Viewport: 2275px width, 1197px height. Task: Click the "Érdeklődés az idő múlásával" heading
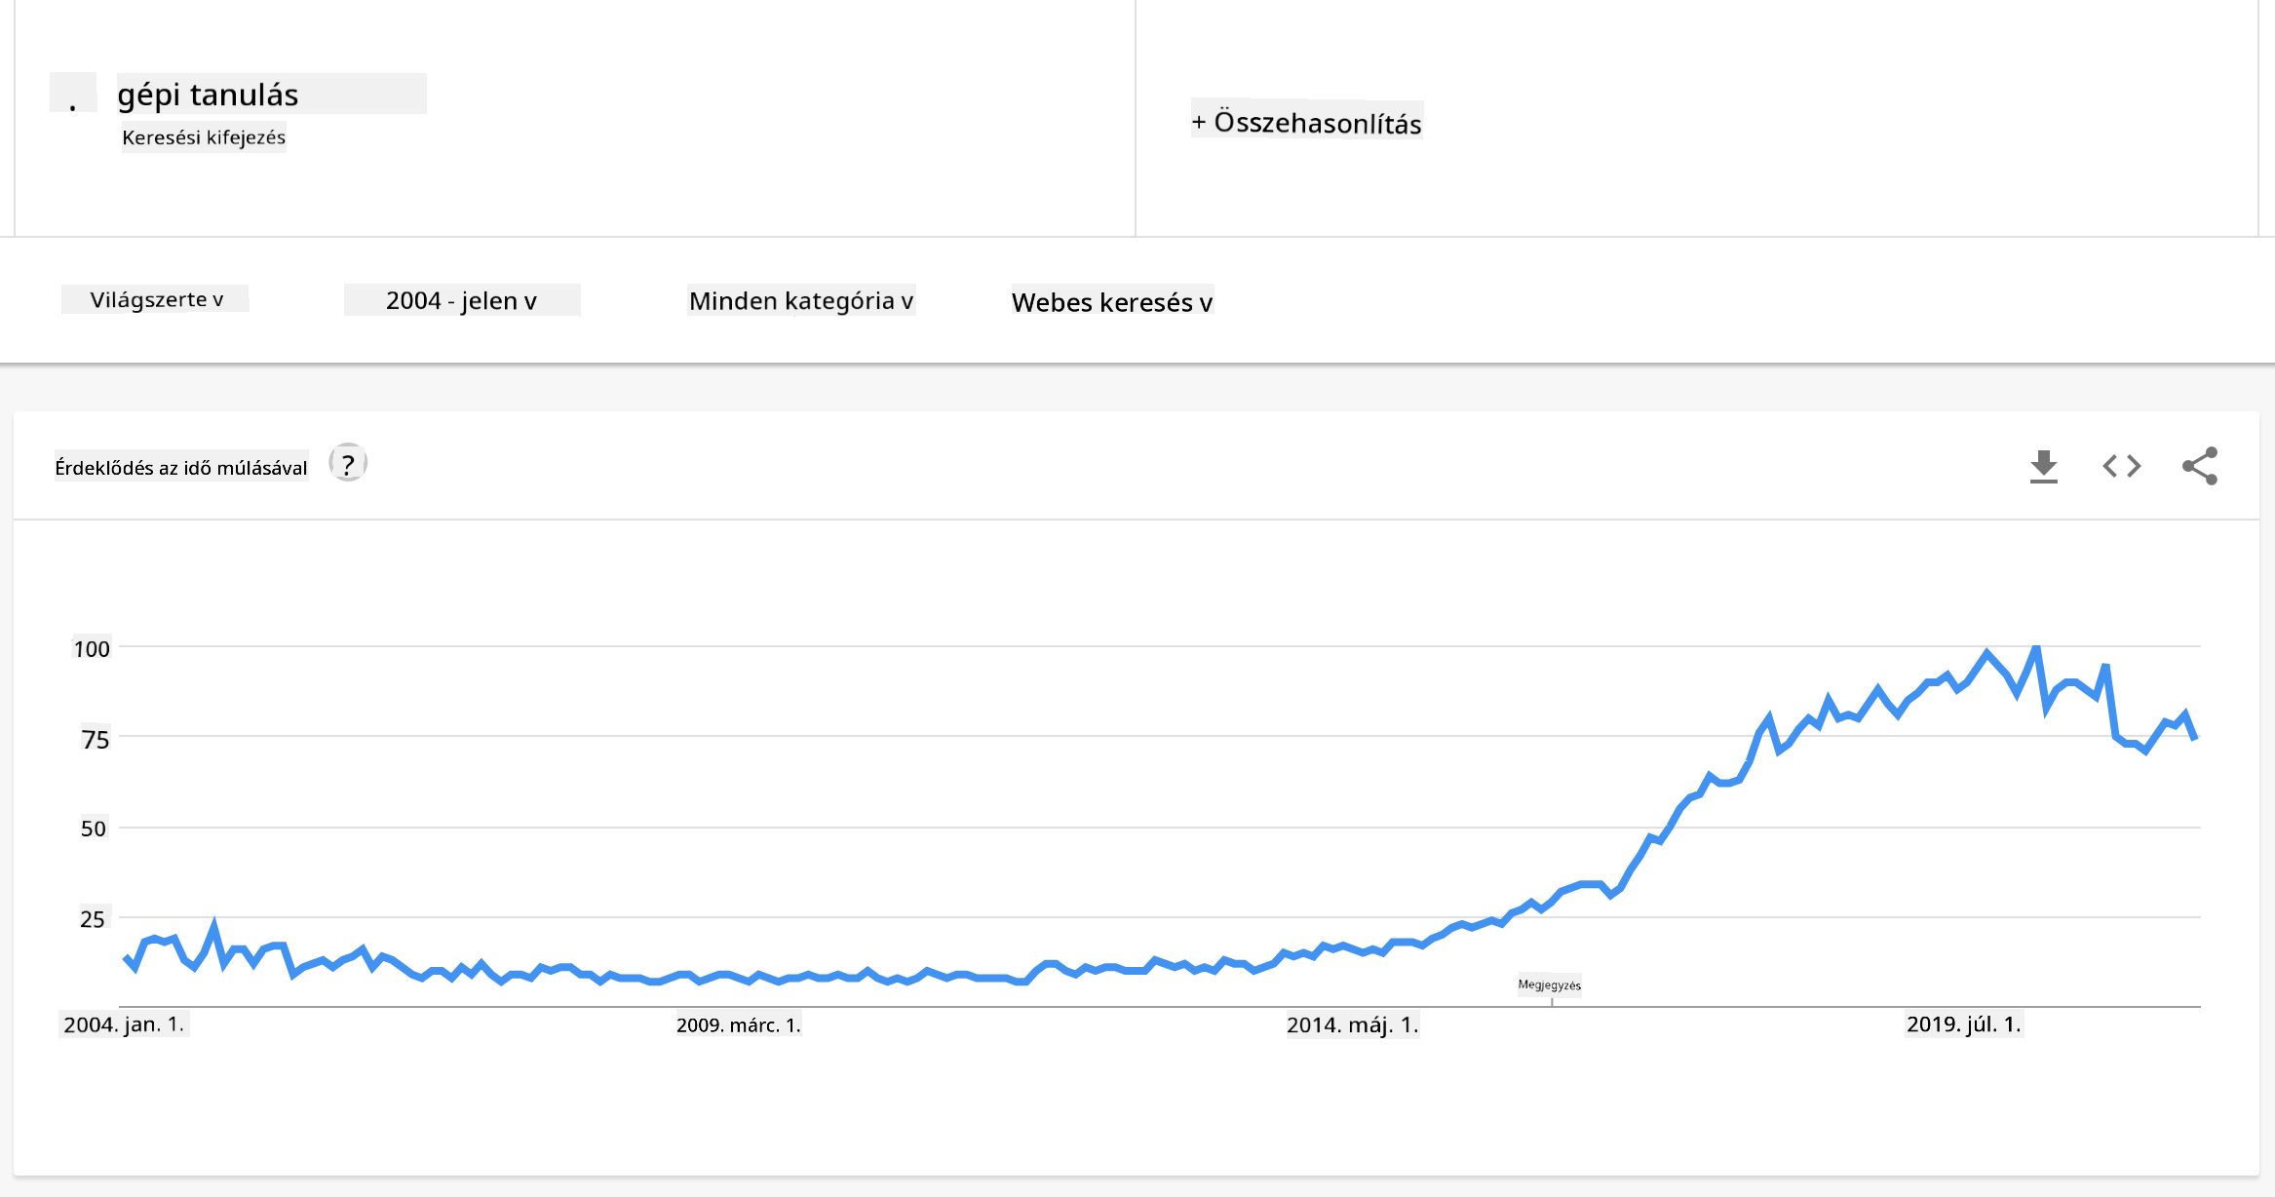coord(181,468)
